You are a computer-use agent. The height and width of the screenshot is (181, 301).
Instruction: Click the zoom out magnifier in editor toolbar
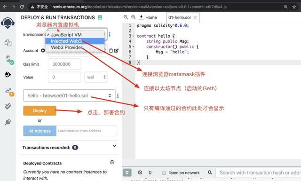coord(126,17)
